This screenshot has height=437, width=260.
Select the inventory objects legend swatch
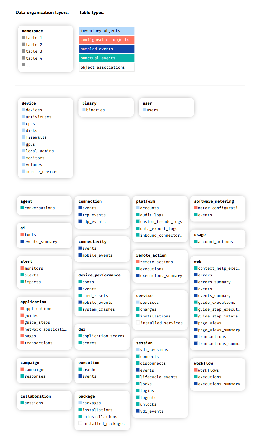point(107,31)
